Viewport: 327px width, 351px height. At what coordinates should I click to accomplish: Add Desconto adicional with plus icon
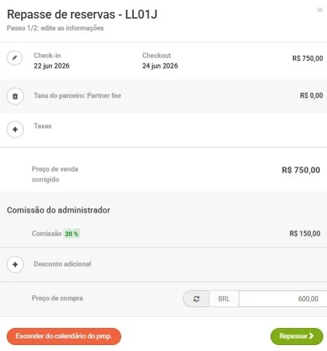tap(15, 265)
